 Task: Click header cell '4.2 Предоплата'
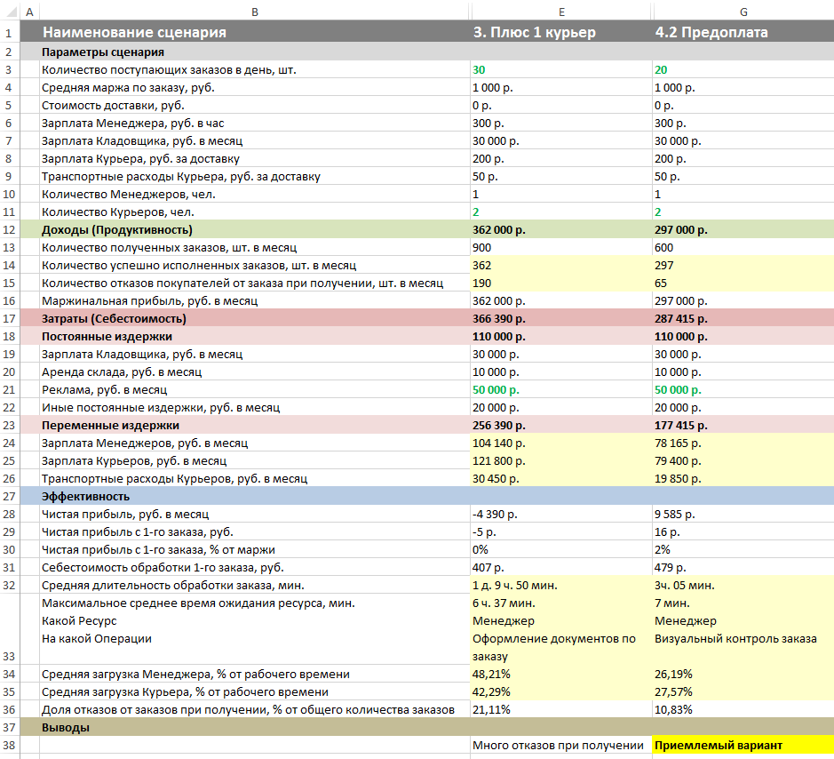711,33
